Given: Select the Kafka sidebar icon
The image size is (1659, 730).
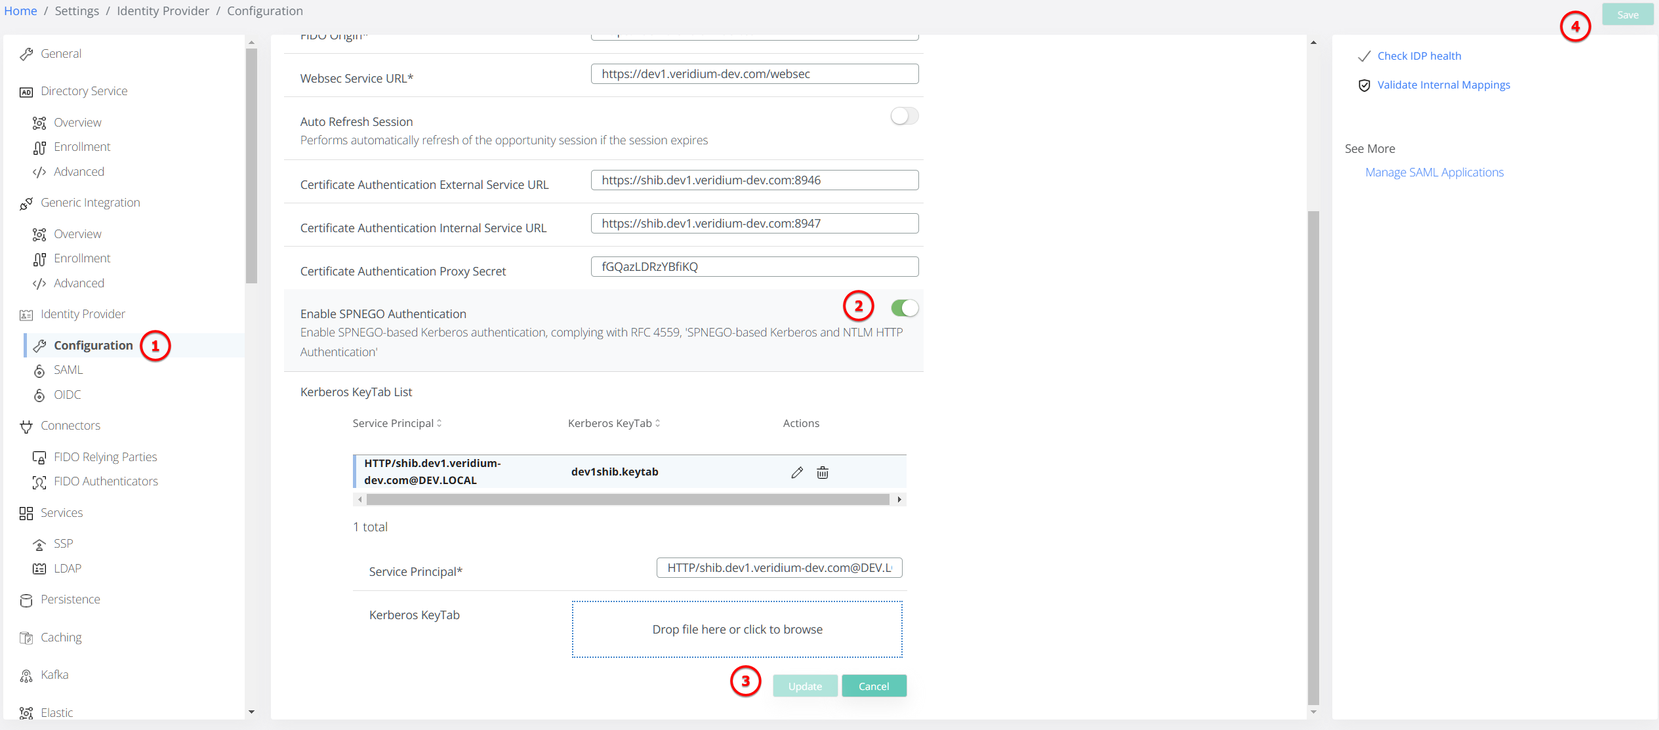Looking at the screenshot, I should [x=26, y=675].
